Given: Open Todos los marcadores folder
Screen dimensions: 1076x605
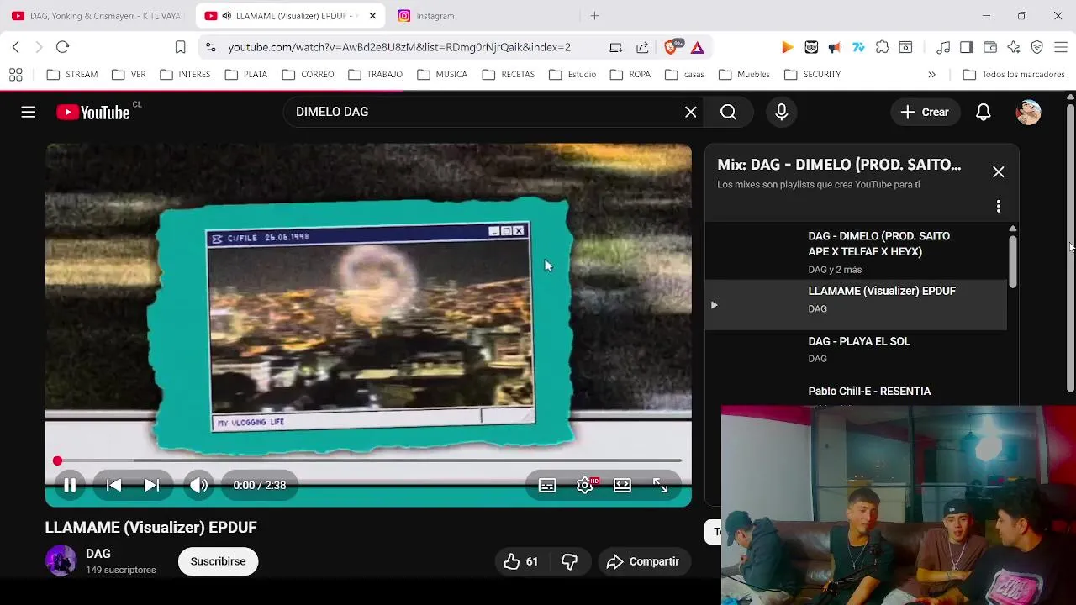Looking at the screenshot, I should pyautogui.click(x=1014, y=75).
